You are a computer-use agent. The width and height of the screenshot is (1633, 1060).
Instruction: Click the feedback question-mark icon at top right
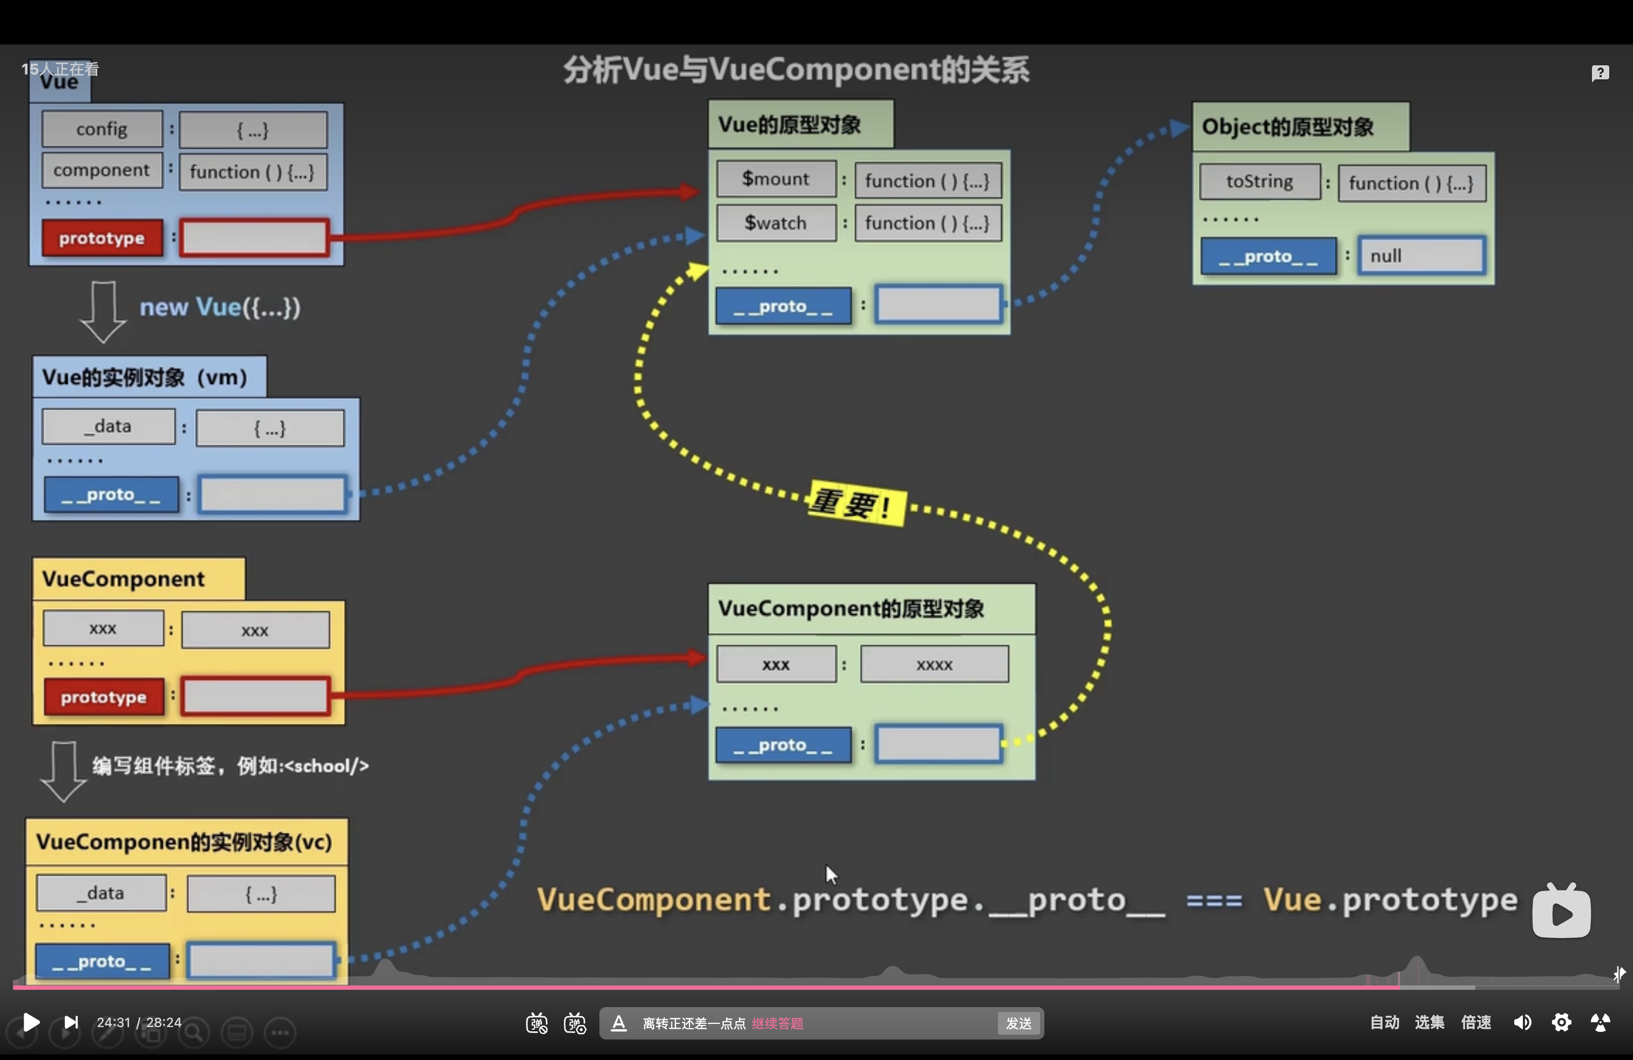pyautogui.click(x=1600, y=73)
